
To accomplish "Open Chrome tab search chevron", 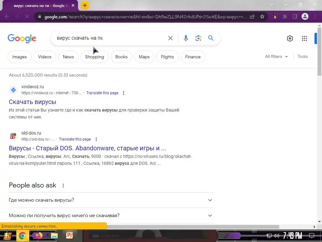I will tap(271, 4).
